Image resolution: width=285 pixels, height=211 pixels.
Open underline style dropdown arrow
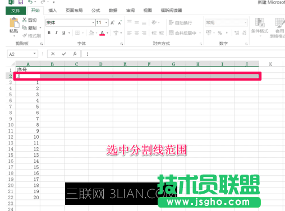[69, 33]
